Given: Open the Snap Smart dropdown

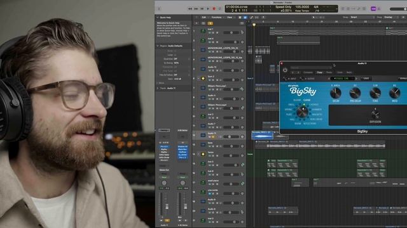Looking at the screenshot, I should coord(362,17).
